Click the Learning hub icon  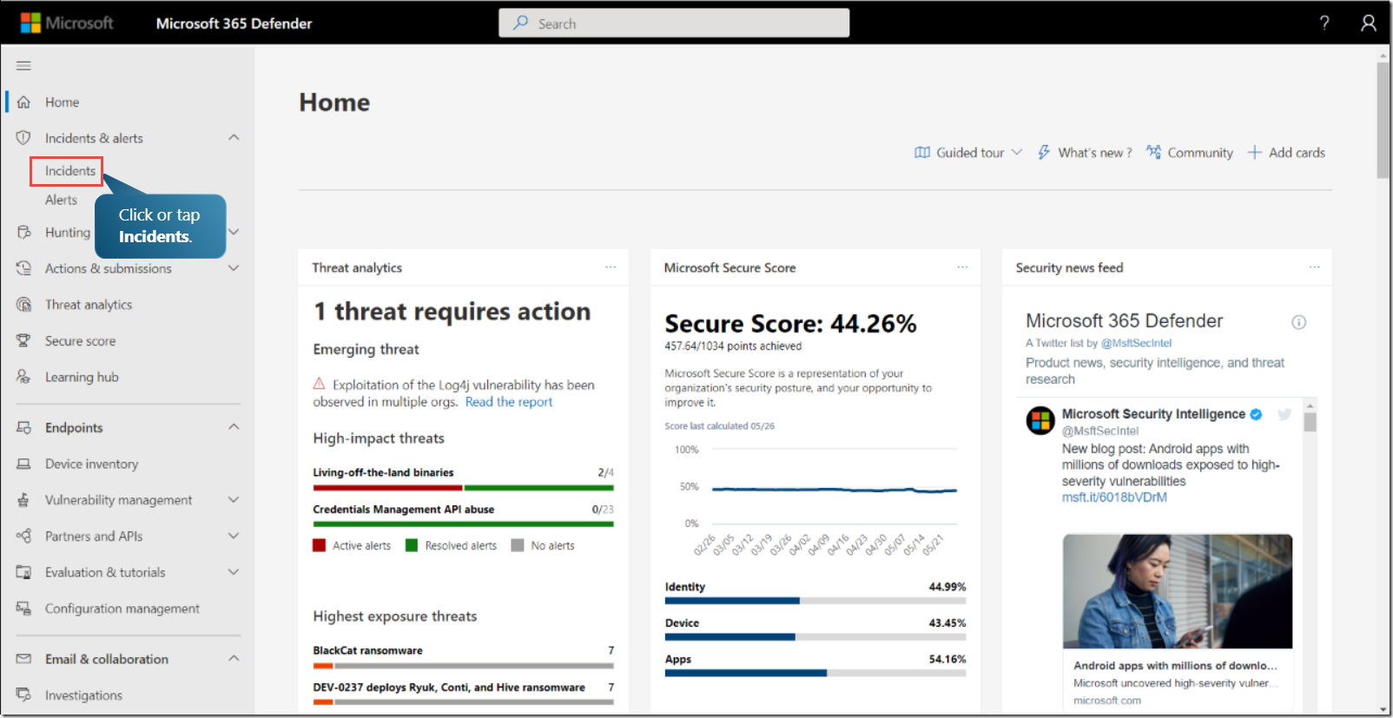tap(24, 377)
